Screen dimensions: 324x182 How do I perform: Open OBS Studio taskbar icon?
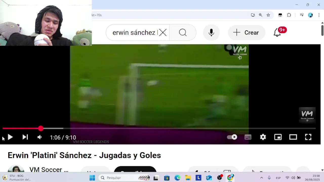coord(220,178)
